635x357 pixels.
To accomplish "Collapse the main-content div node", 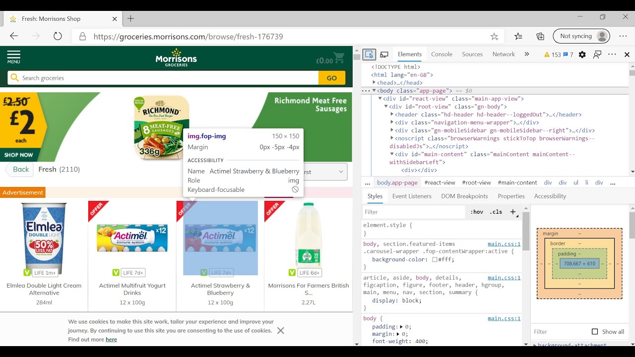I will click(392, 154).
